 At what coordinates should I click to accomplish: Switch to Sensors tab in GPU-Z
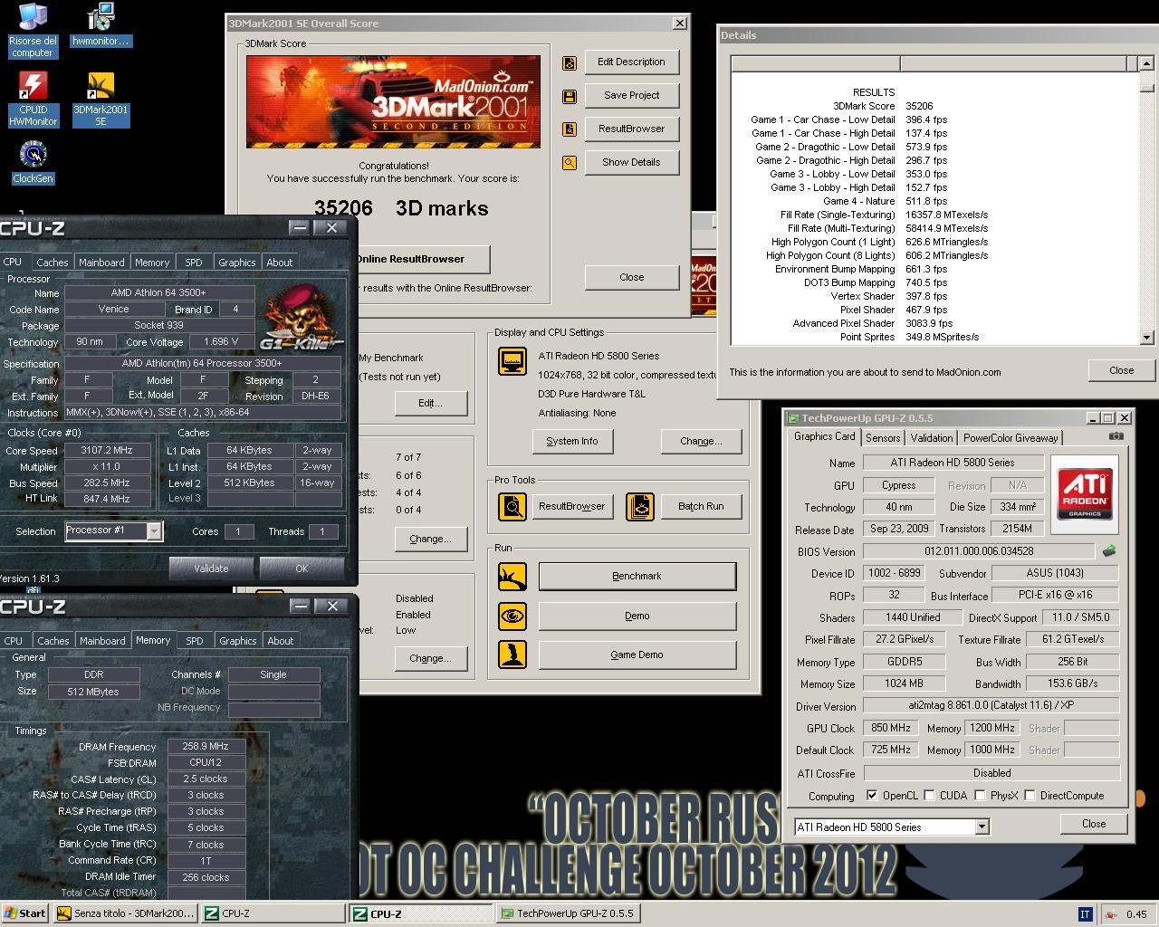883,438
